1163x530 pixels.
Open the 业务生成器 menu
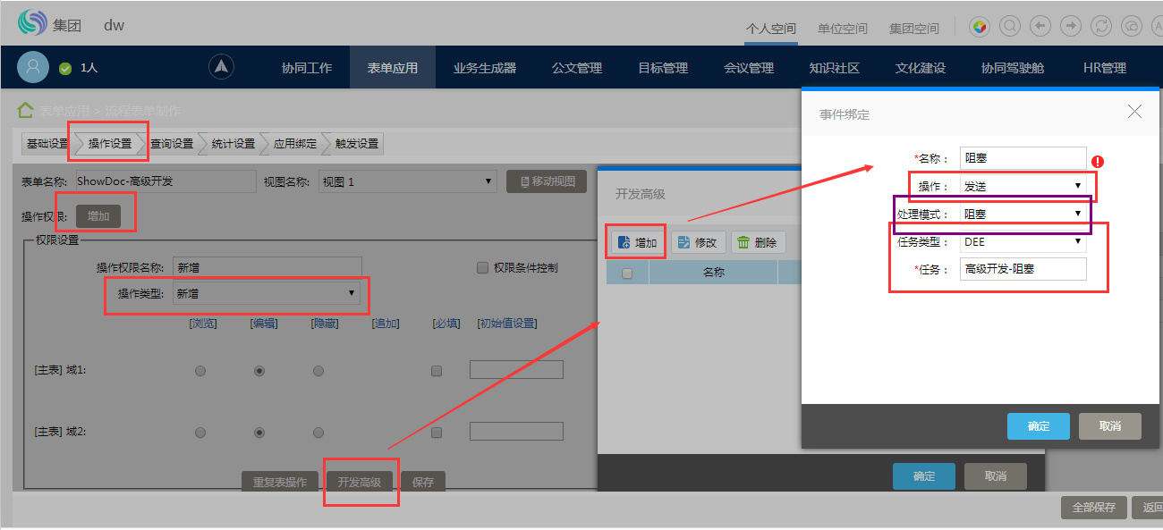(484, 68)
